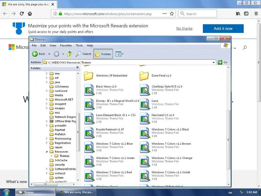Select the NeoGeniX LS v1.0 theme icon
Viewport: 261px width, 196px height.
click(145, 118)
